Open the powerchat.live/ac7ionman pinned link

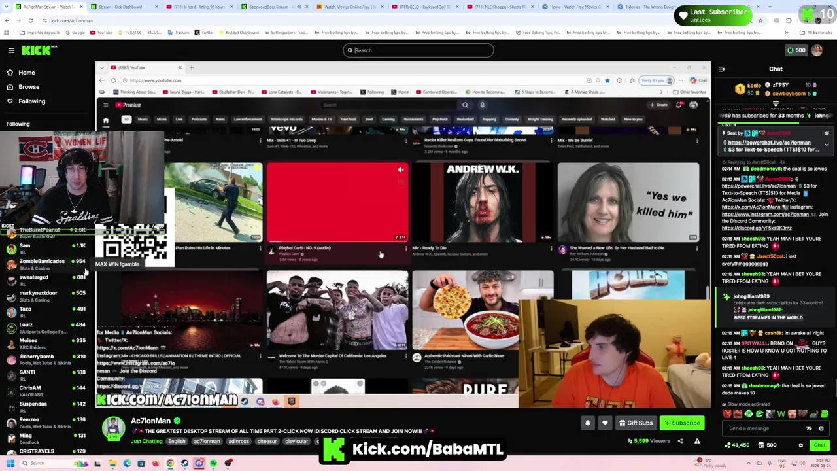769,143
